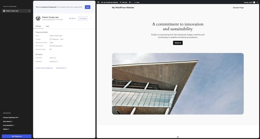Click Create a similar Playground link
The height and width of the screenshot is (139, 260).
coord(44,68)
